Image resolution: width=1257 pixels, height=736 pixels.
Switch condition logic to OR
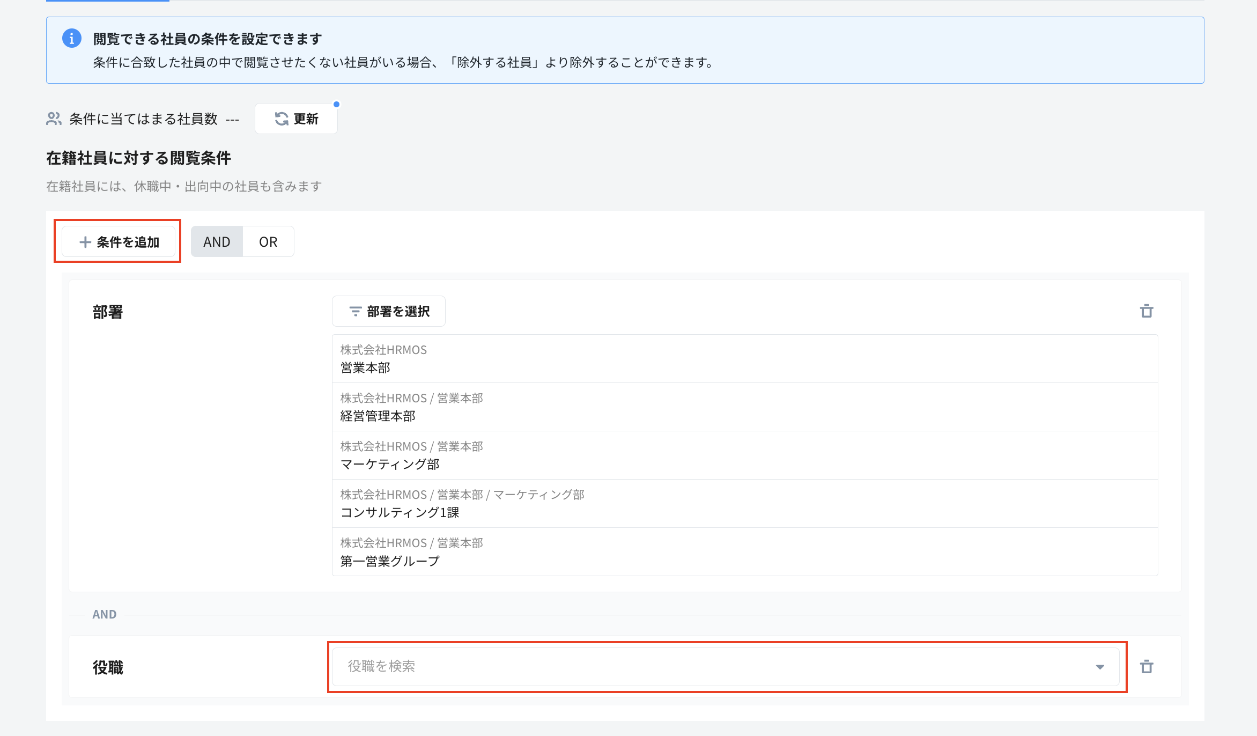tap(268, 242)
